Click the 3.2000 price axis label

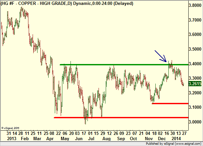(195, 93)
